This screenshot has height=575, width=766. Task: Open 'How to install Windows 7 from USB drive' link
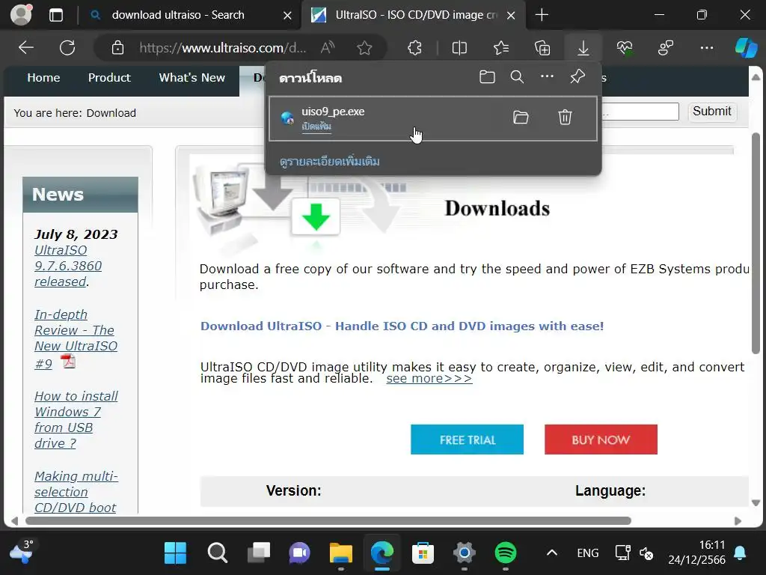pos(76,419)
